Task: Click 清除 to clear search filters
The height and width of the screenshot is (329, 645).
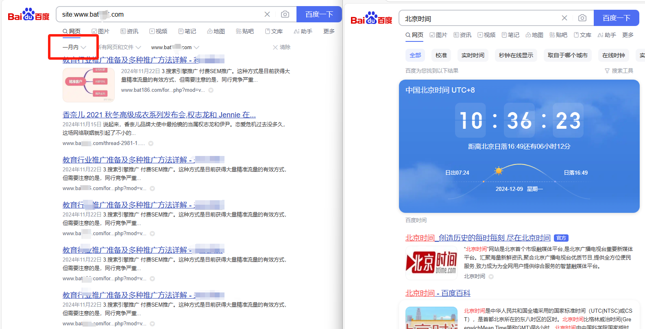Action: tap(281, 47)
